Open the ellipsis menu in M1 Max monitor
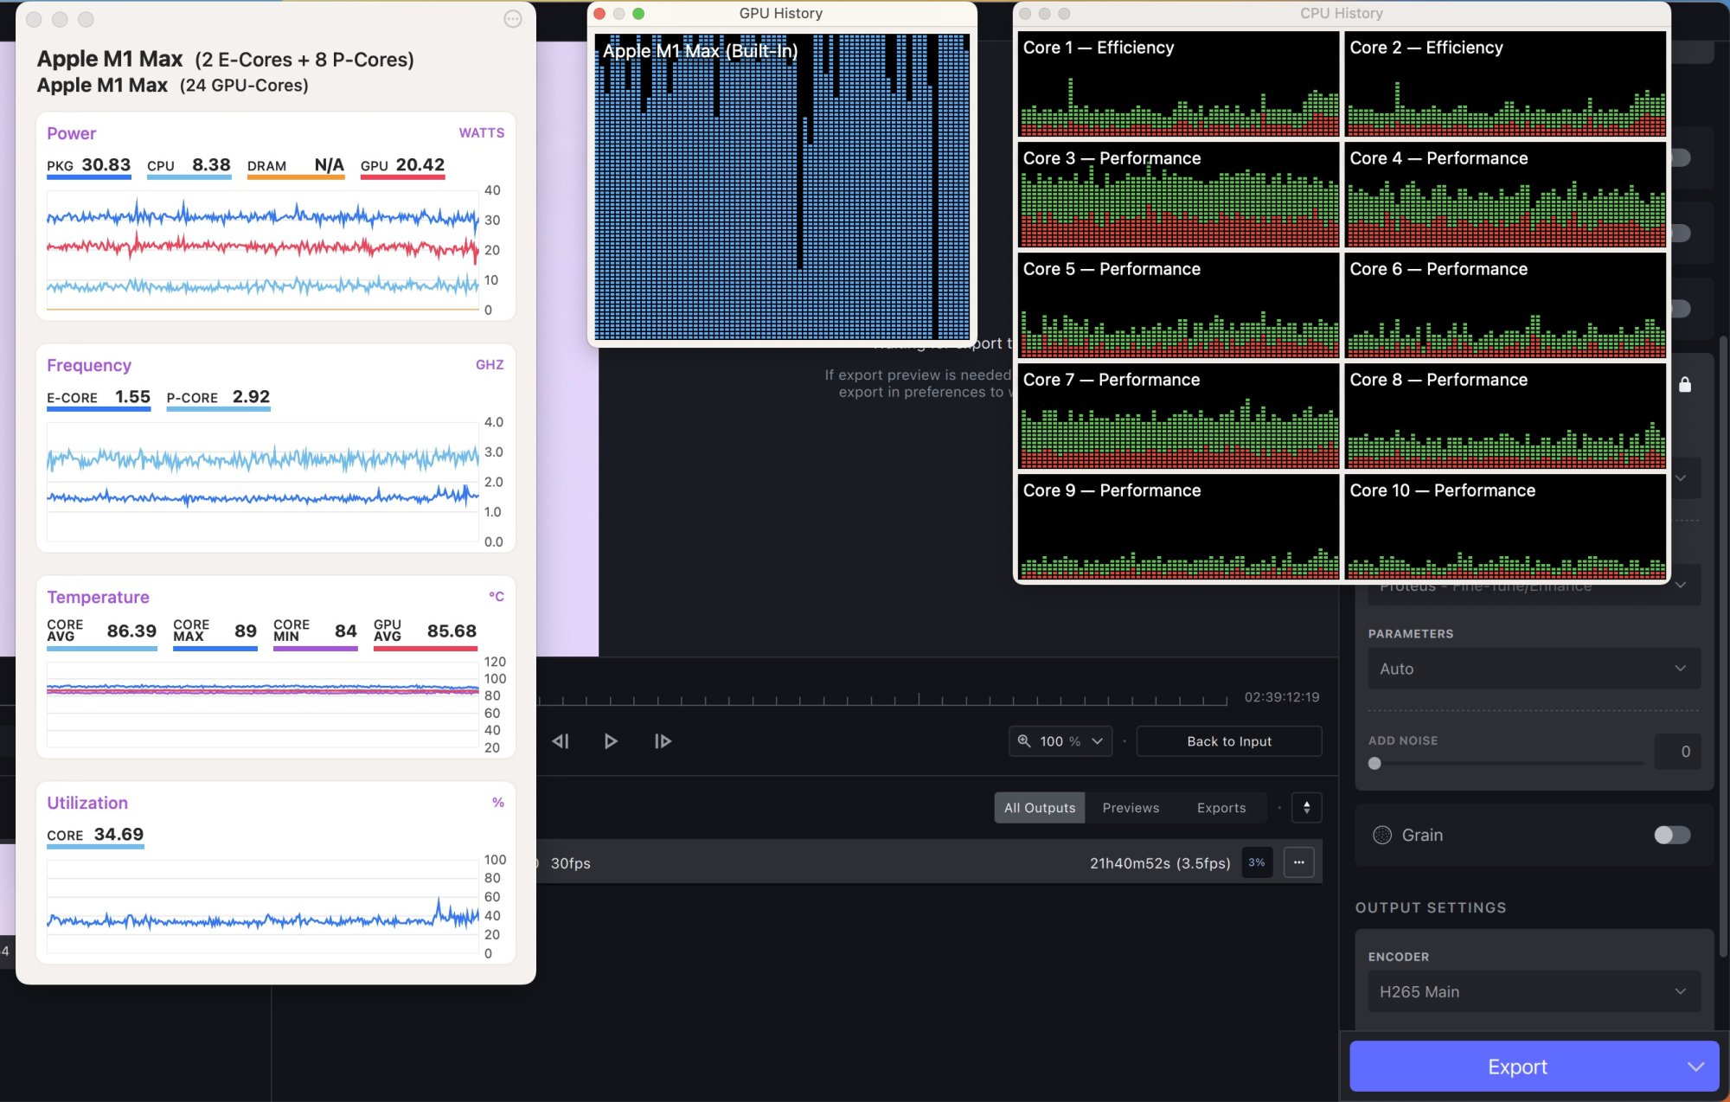Image resolution: width=1730 pixels, height=1102 pixels. (513, 19)
